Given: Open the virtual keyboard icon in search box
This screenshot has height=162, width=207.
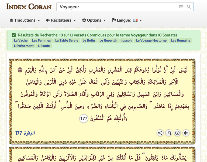Looking at the screenshot, I should point(181,7).
